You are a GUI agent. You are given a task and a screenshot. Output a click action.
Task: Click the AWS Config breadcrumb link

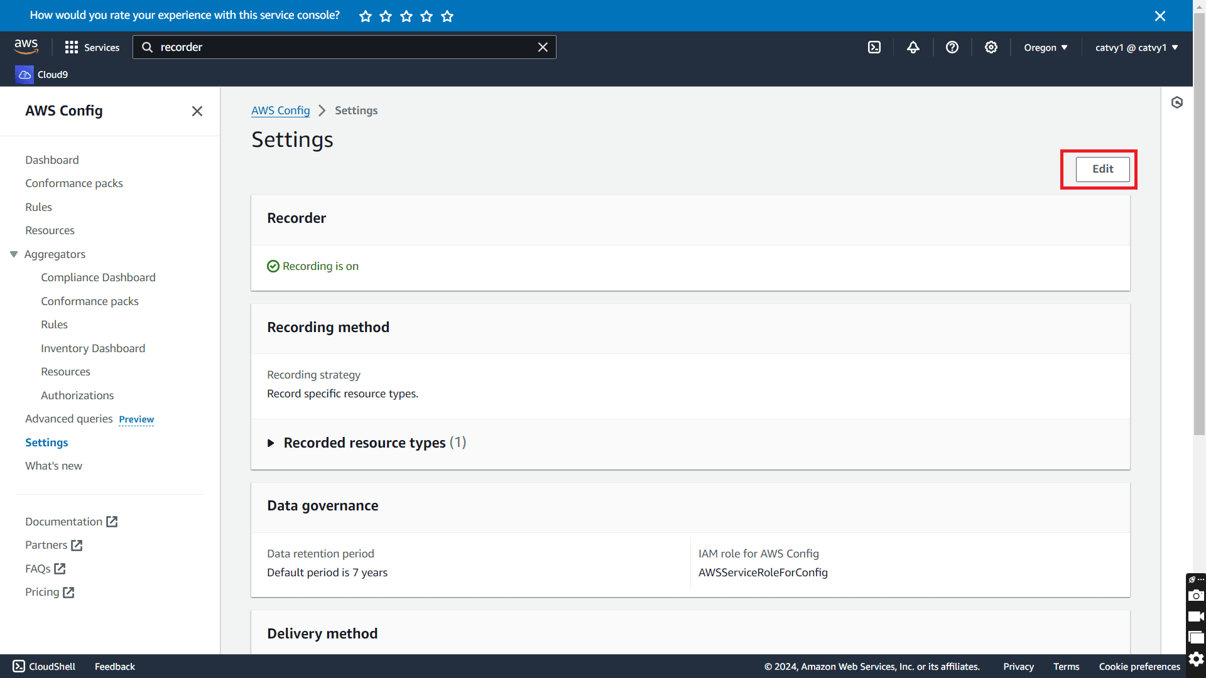pos(280,110)
